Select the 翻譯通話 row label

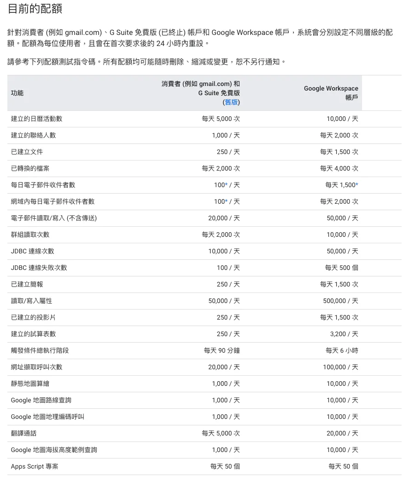click(23, 433)
